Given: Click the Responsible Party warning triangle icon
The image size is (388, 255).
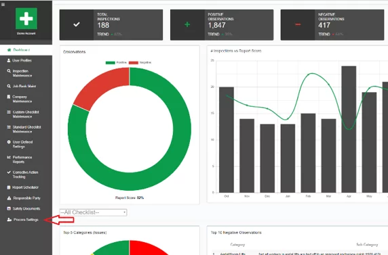Looking at the screenshot, I should [x=9, y=198].
